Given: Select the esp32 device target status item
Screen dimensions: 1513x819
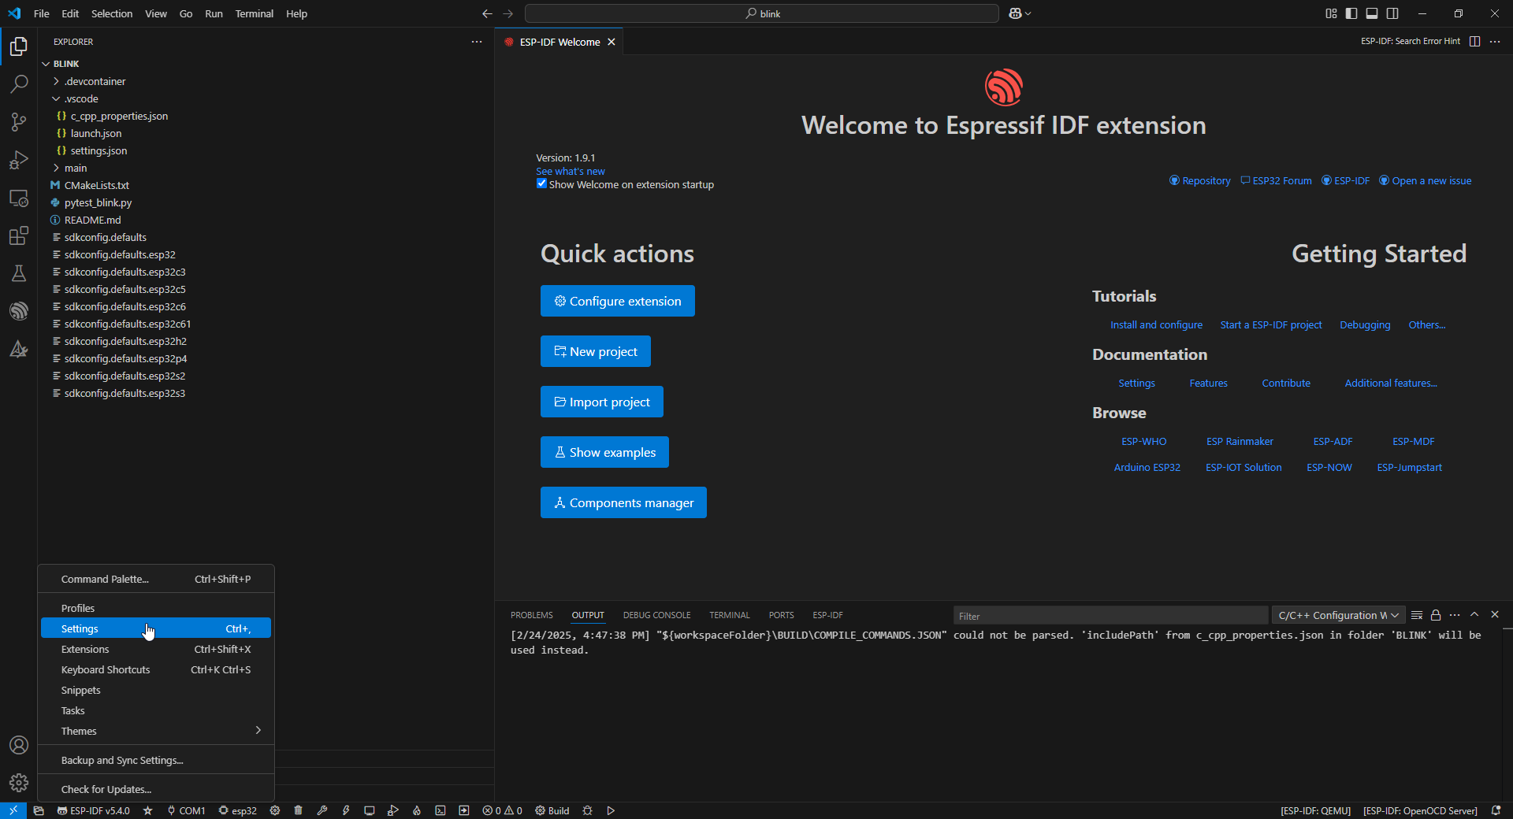Looking at the screenshot, I should pos(237,810).
